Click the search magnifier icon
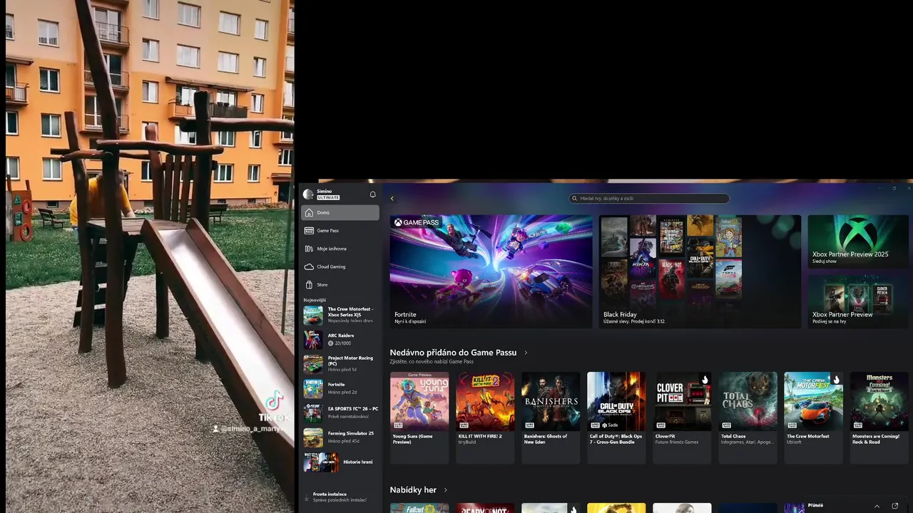Screen dimensions: 913x513 pos(576,199)
